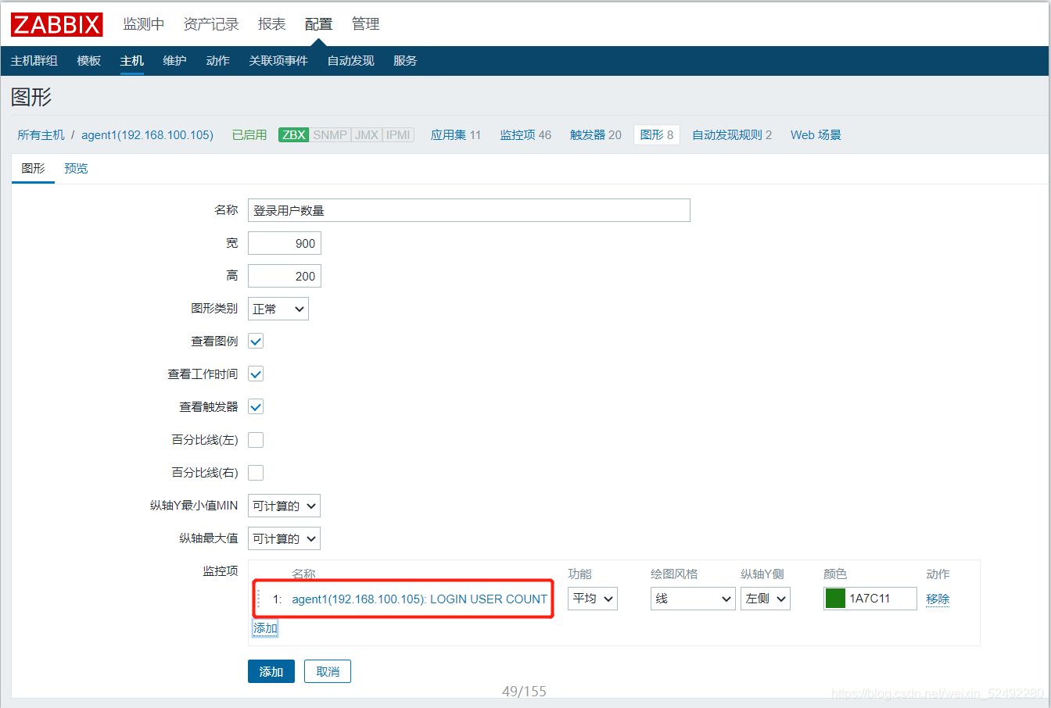Screen dimensions: 1051x708
Task: Toggle the 查看工作时间 checkbox
Action: tap(256, 374)
